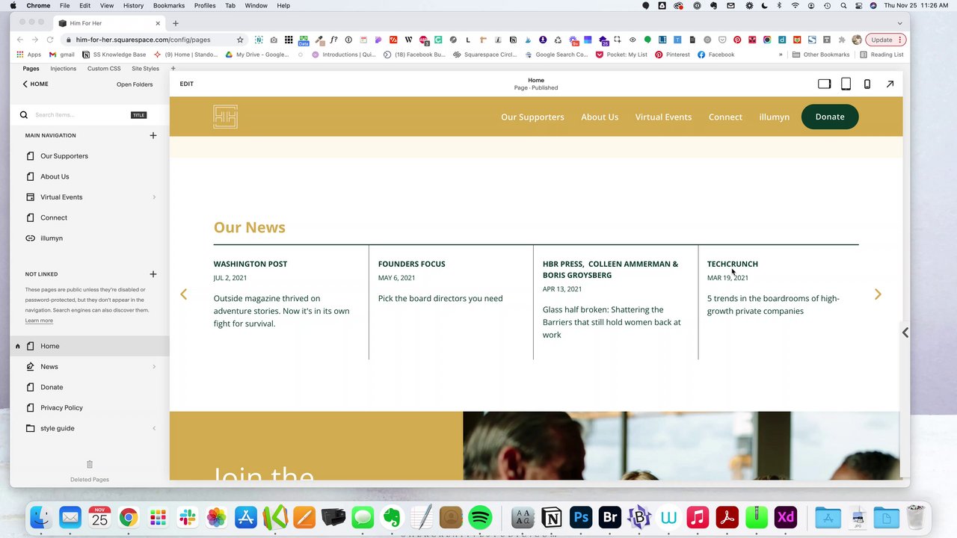Collapse the side panel with edge arrow

[x=905, y=333]
